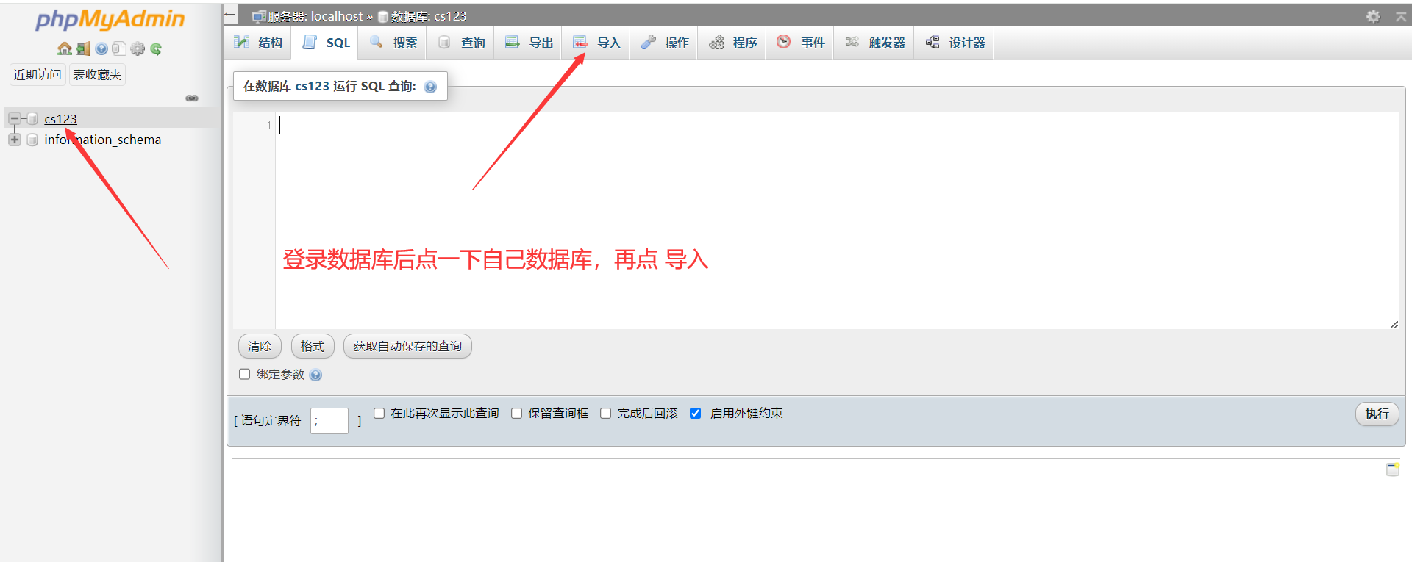Switch to the SQL tab

tap(326, 43)
